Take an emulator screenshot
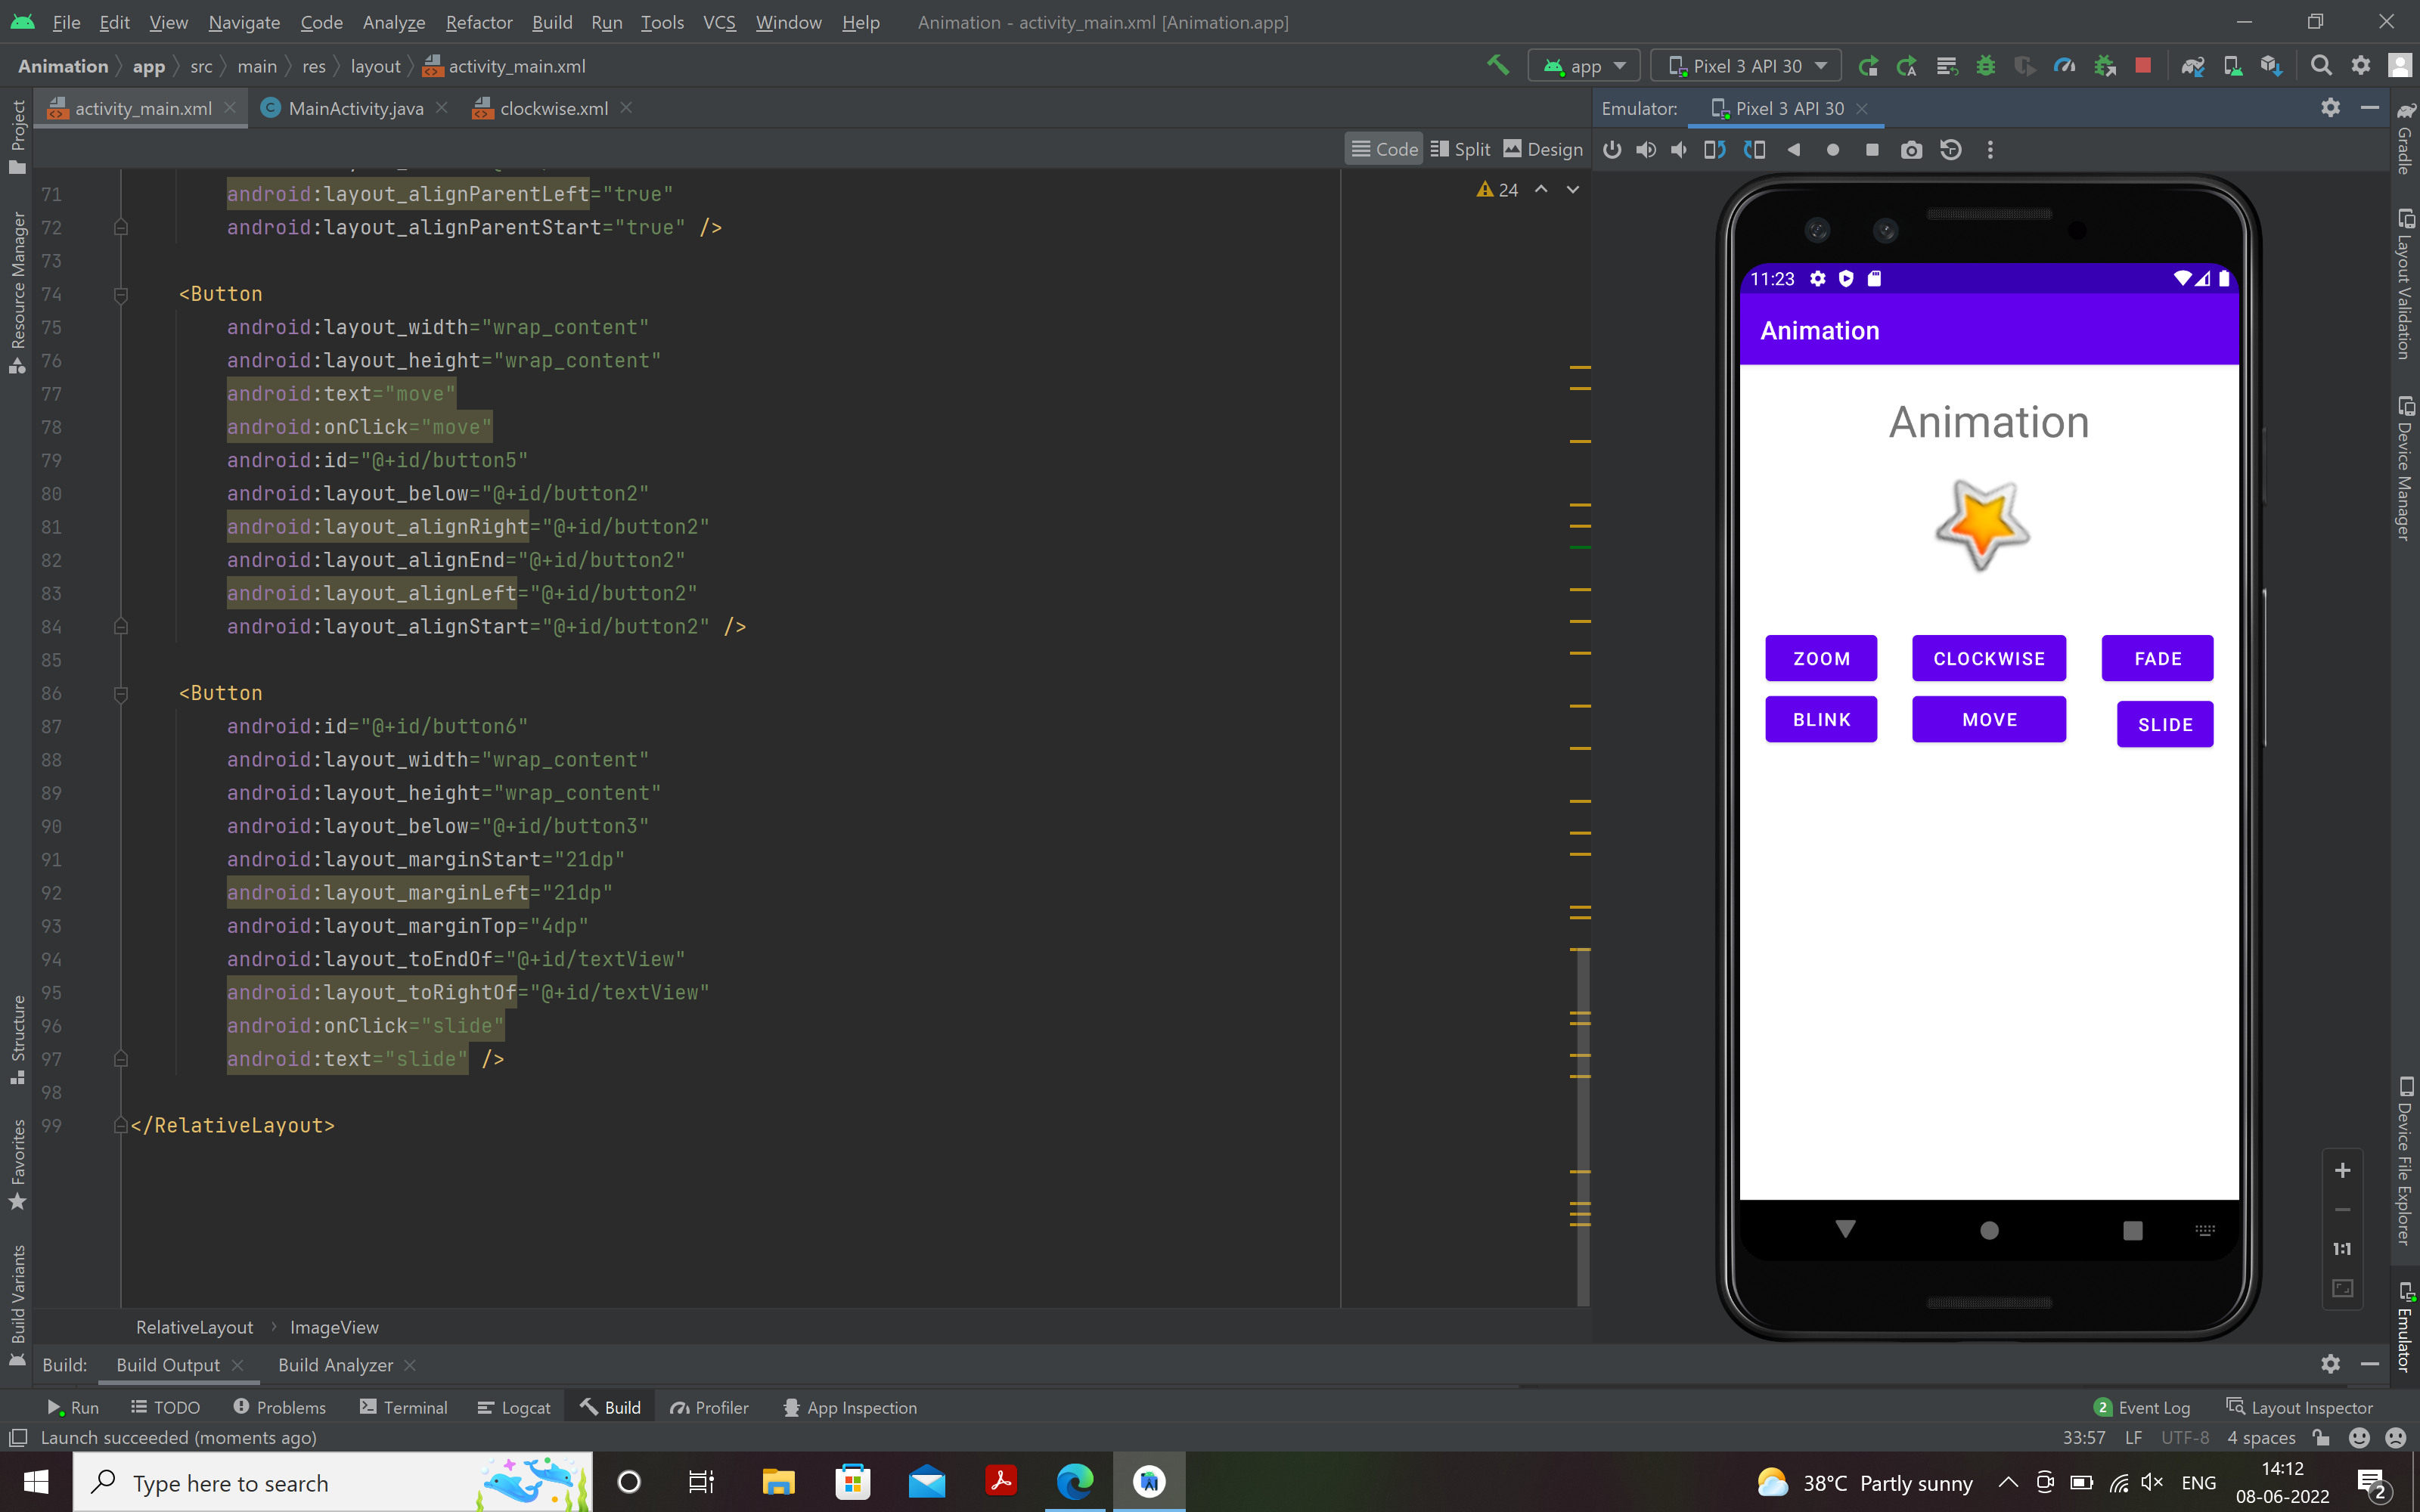 click(1912, 149)
